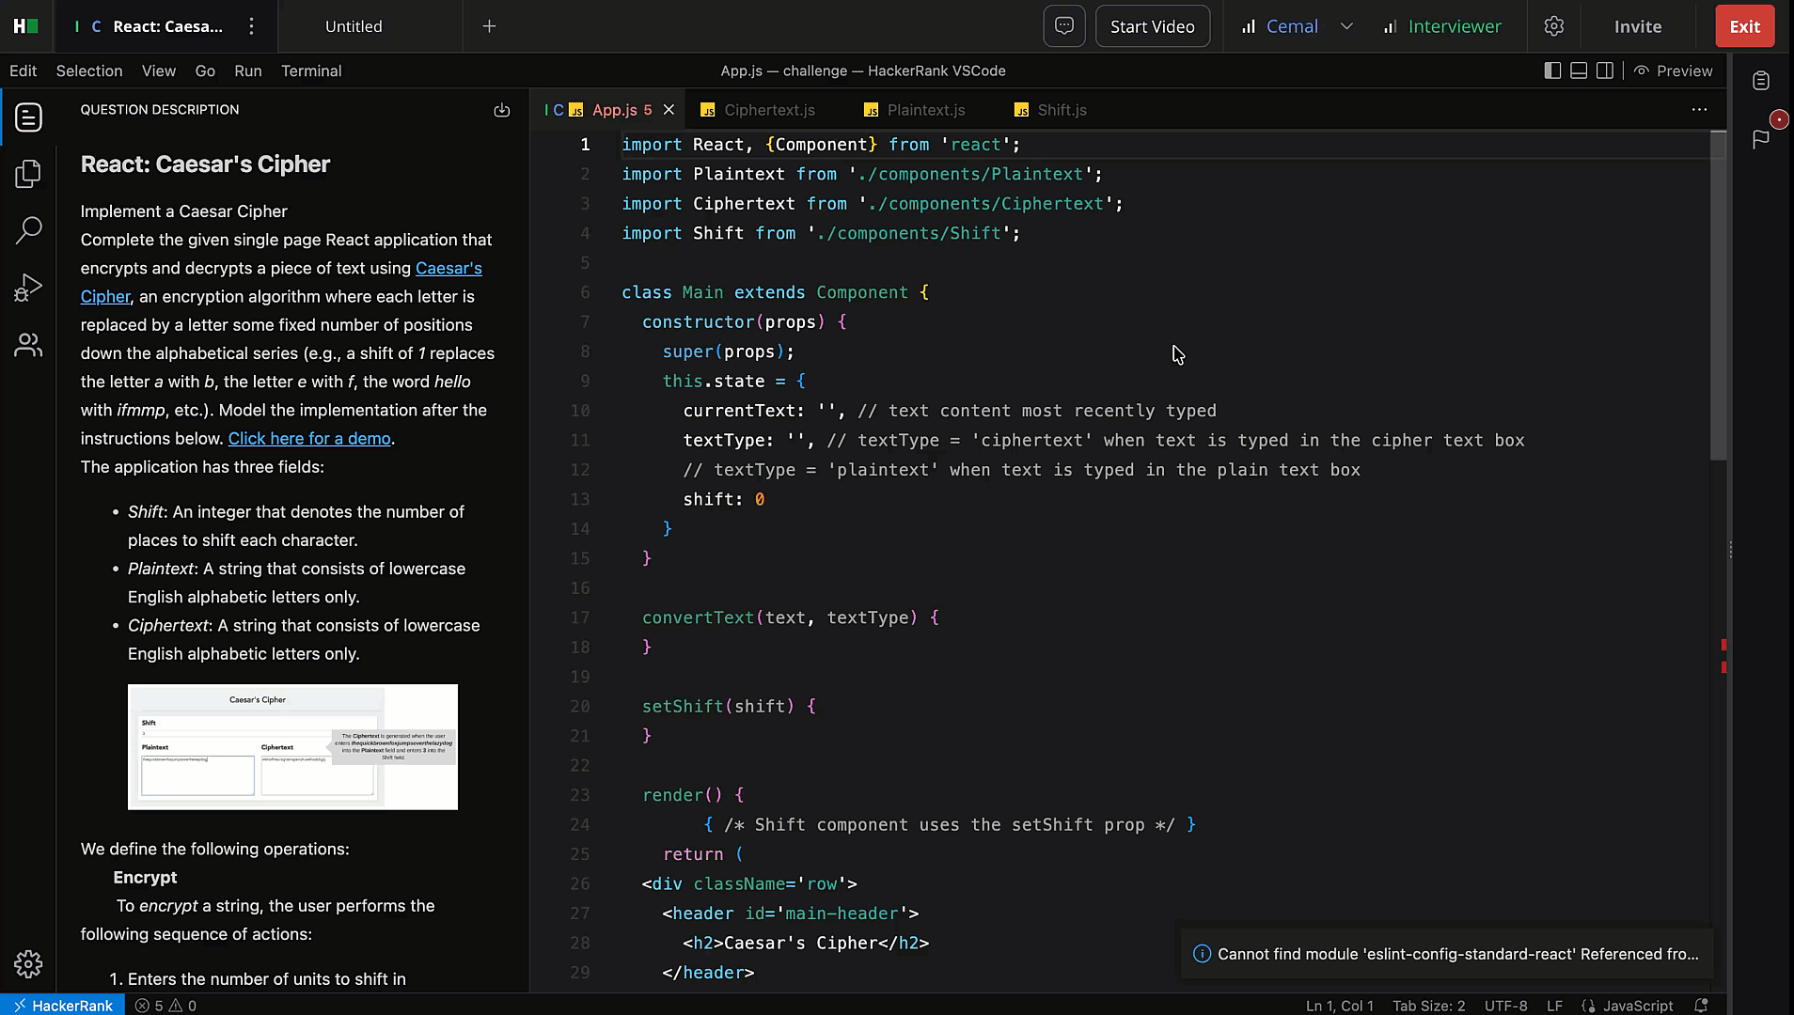Click the notifications bell in status bar
The width and height of the screenshot is (1794, 1015).
(1702, 1005)
